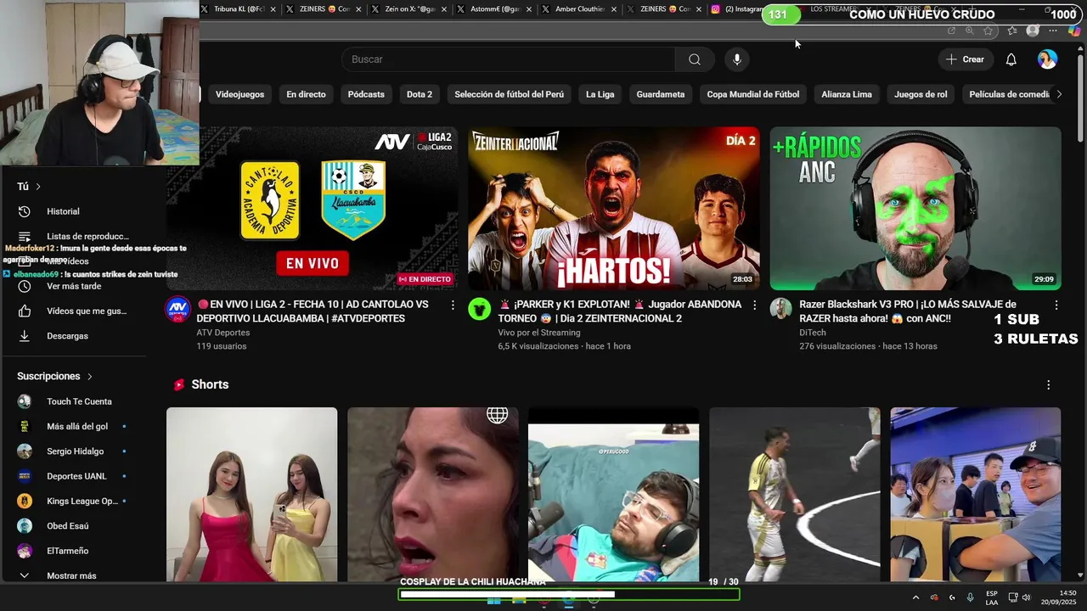Play the streamer with headphones Short
Image resolution: width=1087 pixels, height=611 pixels.
click(x=613, y=495)
